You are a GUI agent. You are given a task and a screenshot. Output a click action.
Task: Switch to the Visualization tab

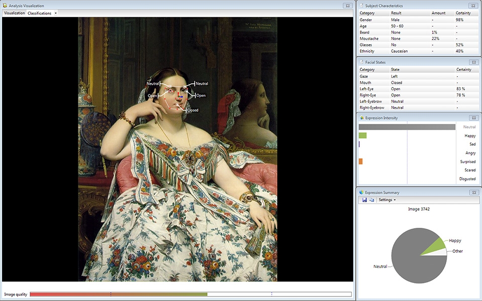tap(15, 13)
